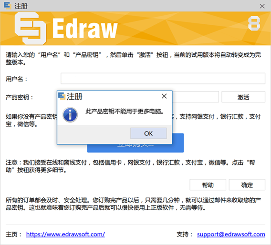Screen dimensions: 271x245
Task: Click the large Edraw logo emblem in banner
Action: (x=31, y=28)
